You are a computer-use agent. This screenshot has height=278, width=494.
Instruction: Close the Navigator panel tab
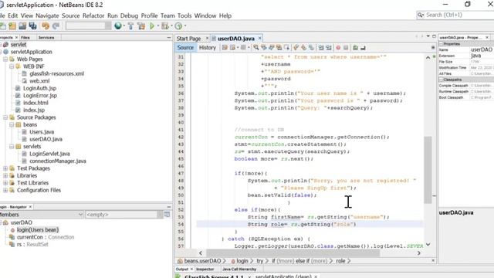point(30,207)
